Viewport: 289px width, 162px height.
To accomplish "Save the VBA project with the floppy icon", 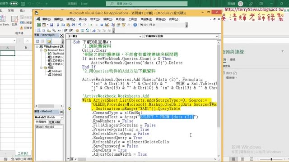I will click(51, 25).
